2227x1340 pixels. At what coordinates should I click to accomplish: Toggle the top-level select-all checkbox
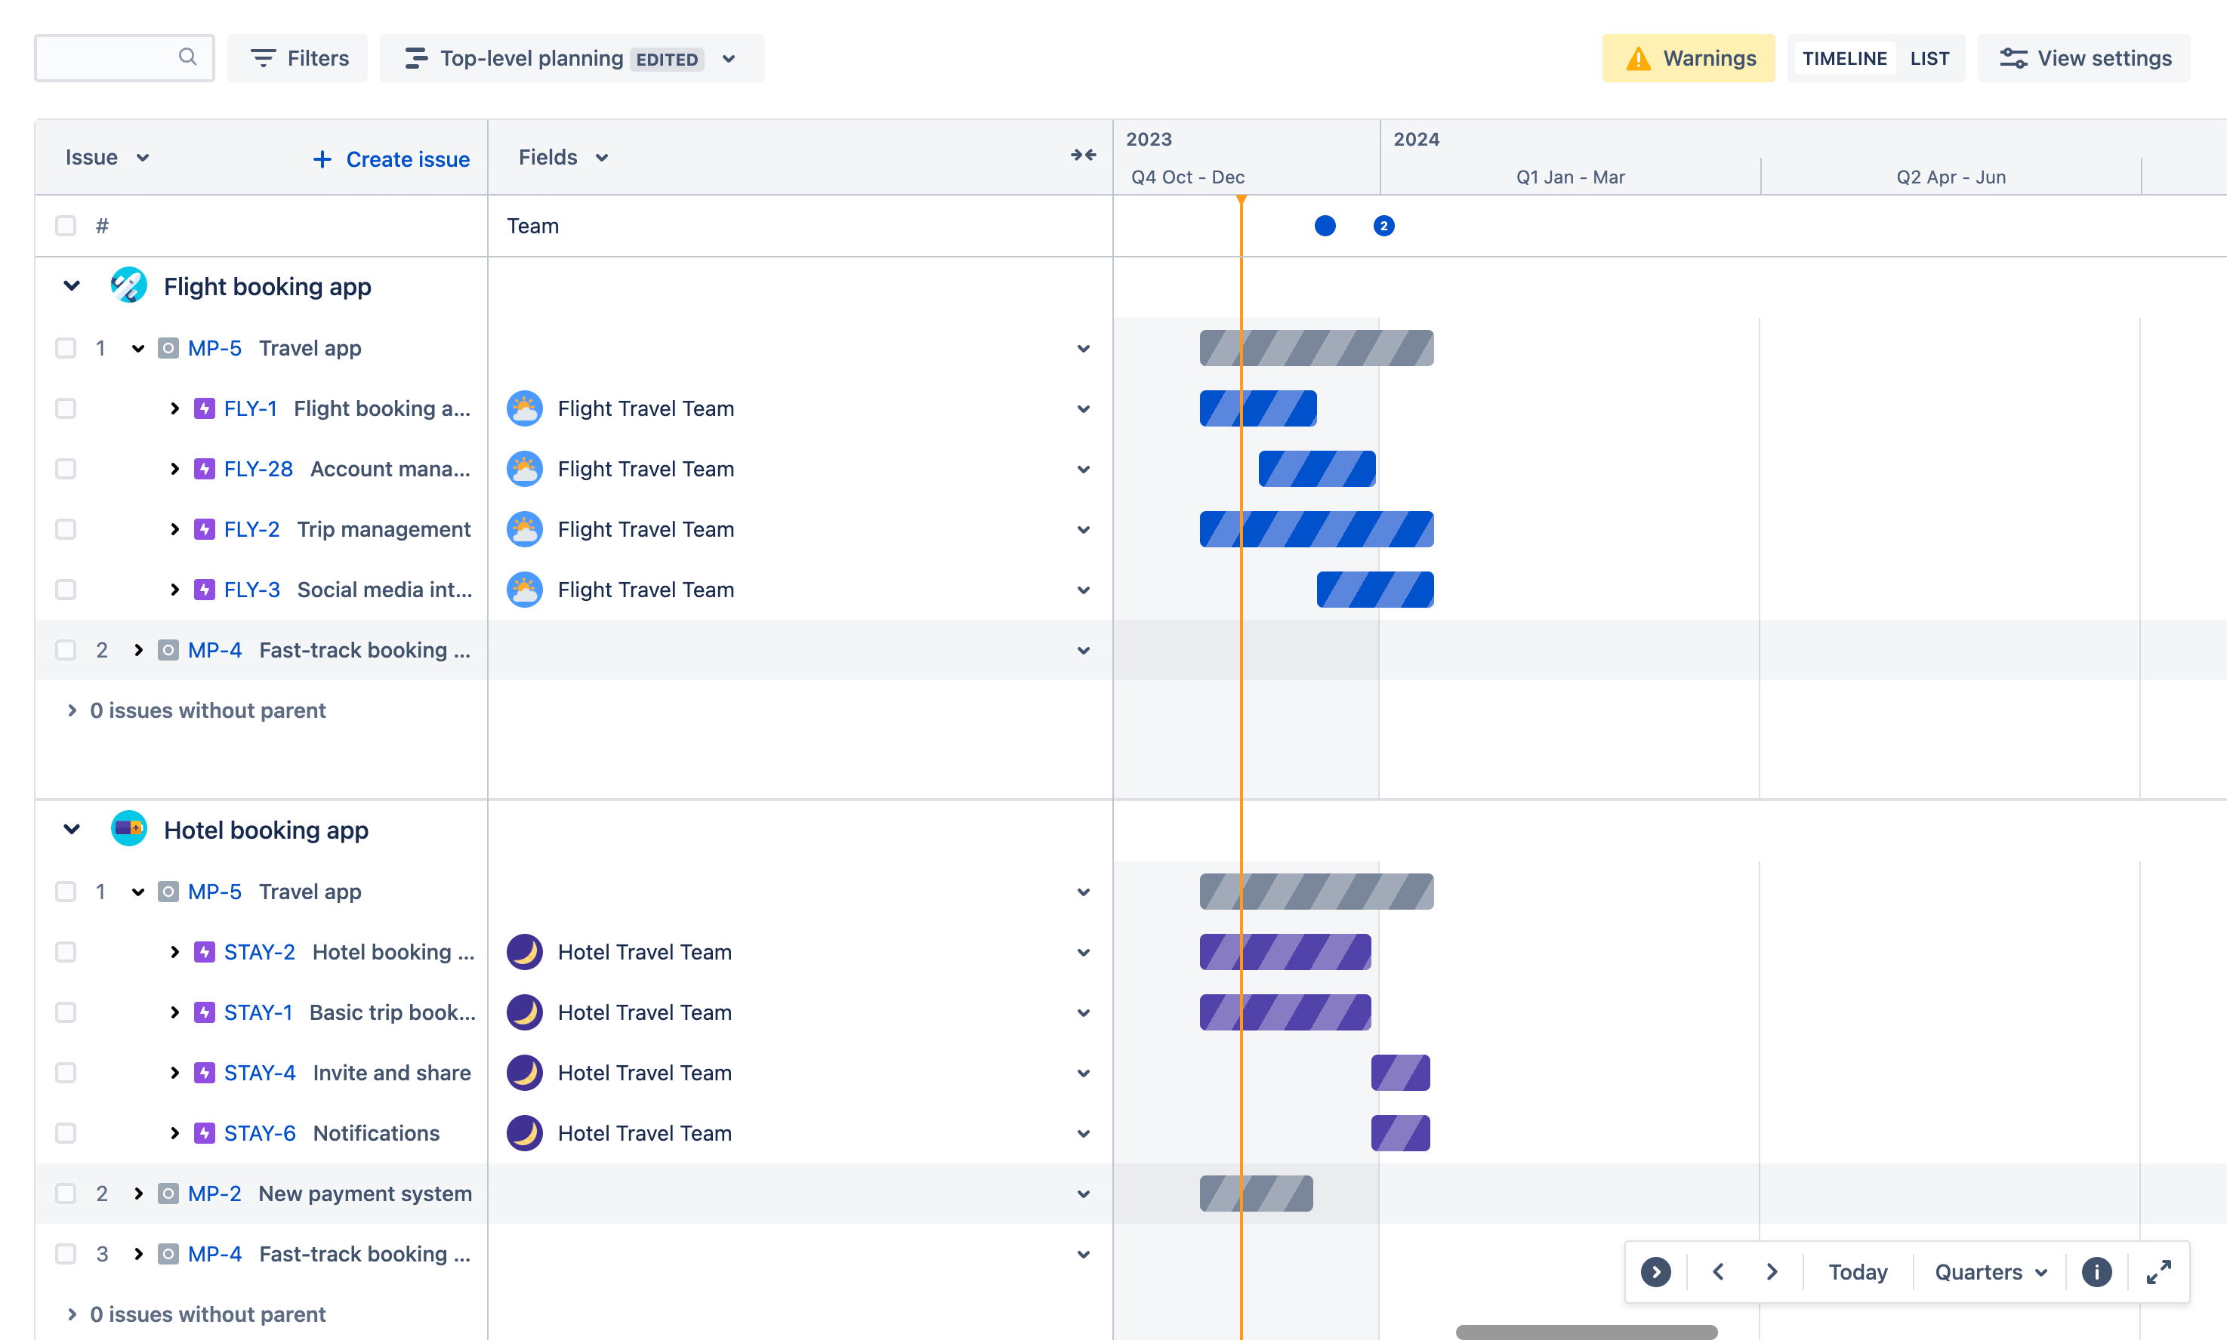(x=65, y=224)
